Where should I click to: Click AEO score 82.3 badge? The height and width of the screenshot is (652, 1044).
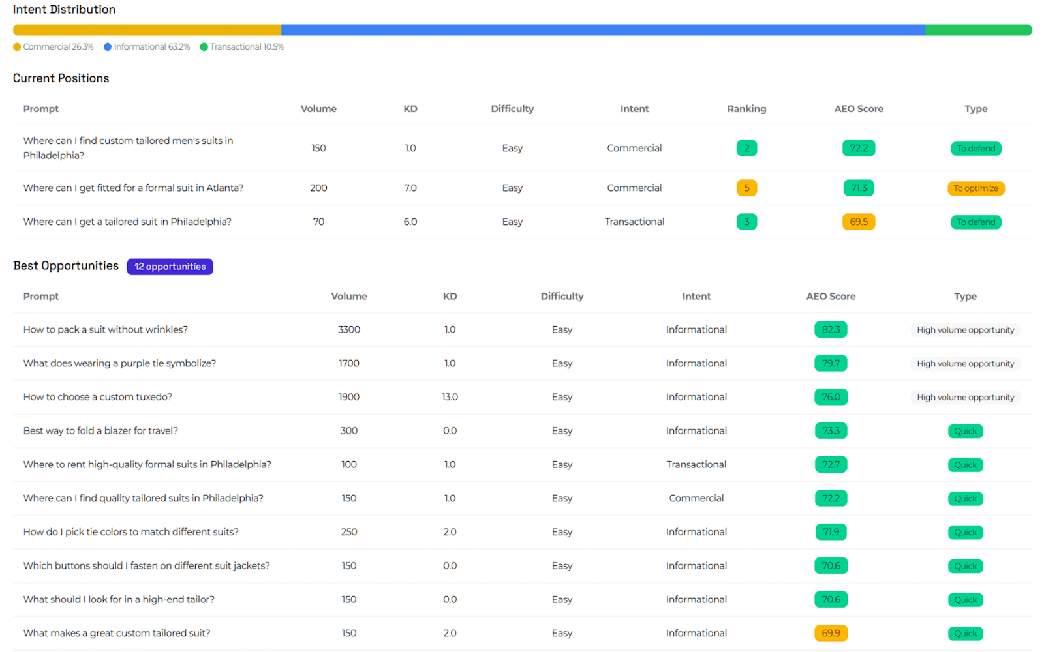[x=831, y=330]
